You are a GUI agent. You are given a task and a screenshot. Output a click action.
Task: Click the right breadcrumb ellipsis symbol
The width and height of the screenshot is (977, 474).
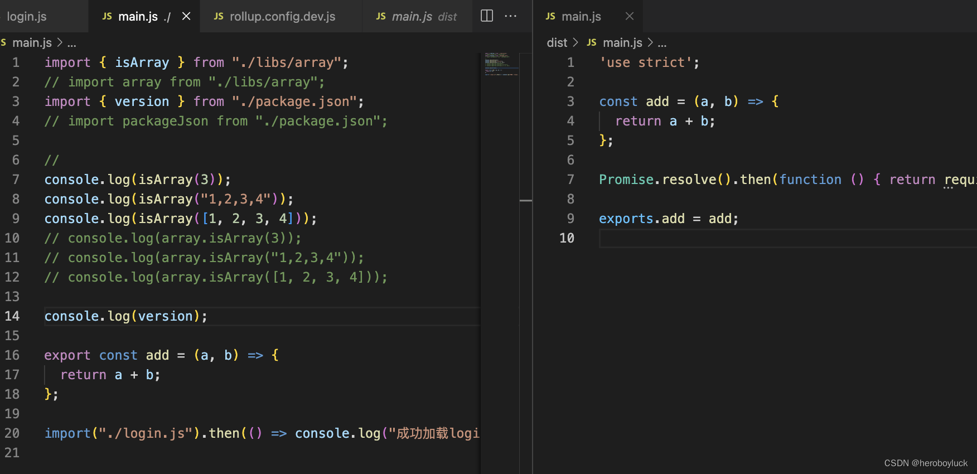[662, 43]
